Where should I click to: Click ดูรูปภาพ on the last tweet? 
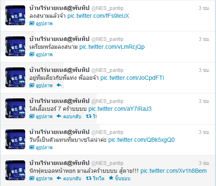(x=44, y=179)
